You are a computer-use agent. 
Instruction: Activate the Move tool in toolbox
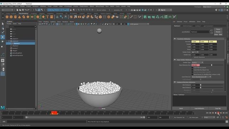coord(3,37)
